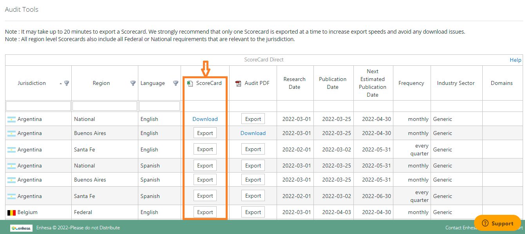Focus the Language filter text box
525x234 pixels.
(x=159, y=106)
